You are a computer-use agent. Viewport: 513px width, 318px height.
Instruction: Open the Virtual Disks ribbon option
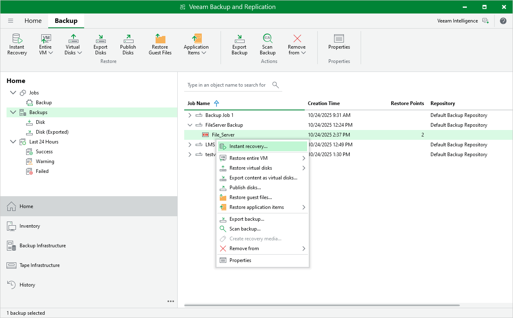pyautogui.click(x=73, y=44)
